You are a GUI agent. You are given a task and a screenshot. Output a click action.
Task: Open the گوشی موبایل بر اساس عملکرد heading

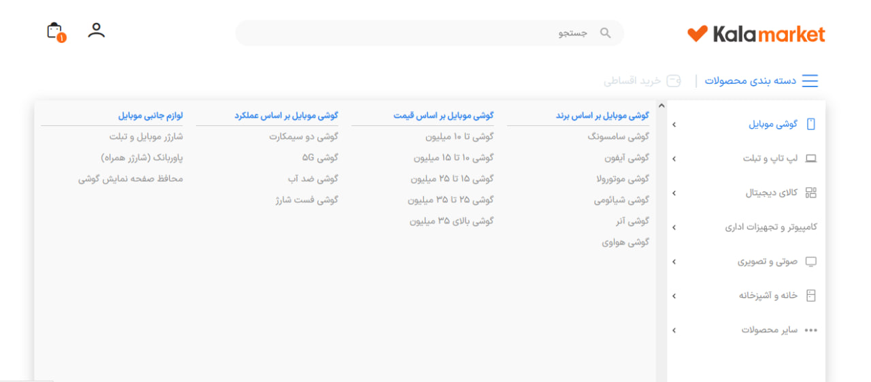click(286, 116)
